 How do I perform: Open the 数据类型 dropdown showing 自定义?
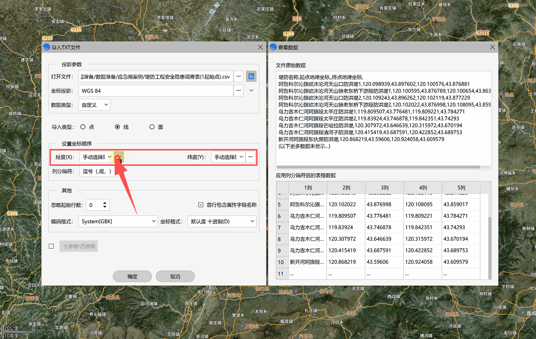[x=94, y=105]
